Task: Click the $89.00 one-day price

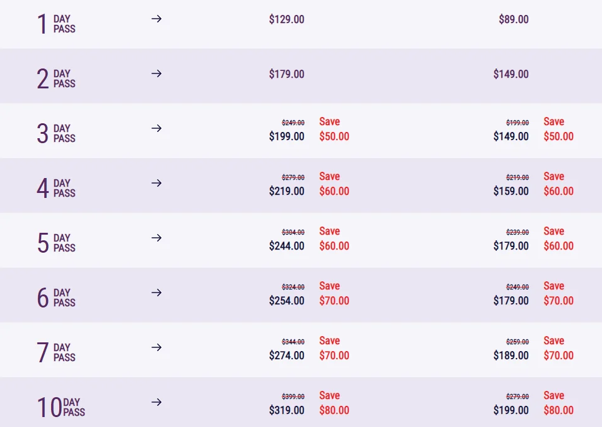Action: pyautogui.click(x=514, y=19)
